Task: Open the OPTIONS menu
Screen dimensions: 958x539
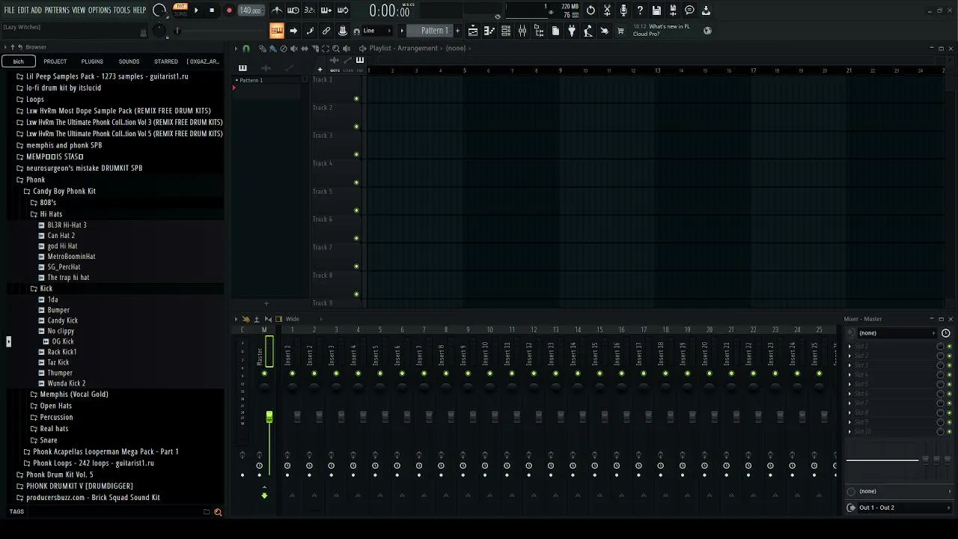Action: (x=100, y=10)
